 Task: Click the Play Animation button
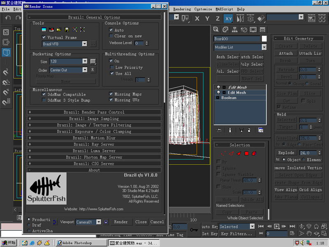[276, 226]
